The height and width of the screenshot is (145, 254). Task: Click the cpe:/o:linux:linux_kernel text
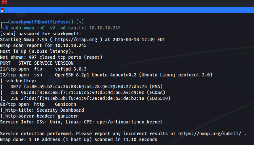(129, 122)
